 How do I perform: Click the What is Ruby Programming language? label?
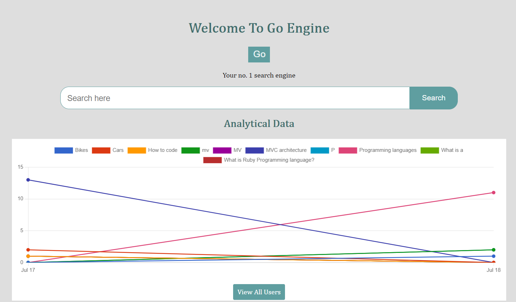(269, 160)
